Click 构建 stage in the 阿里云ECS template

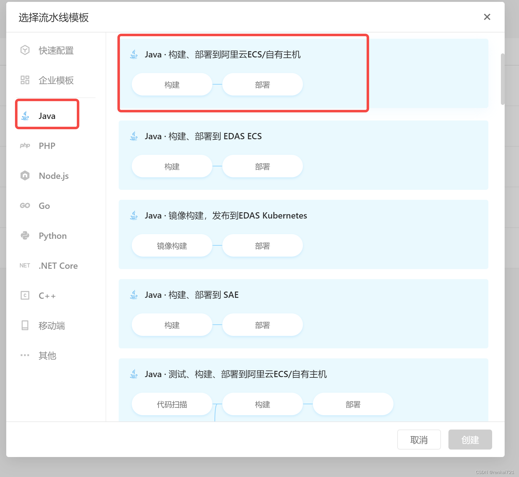pyautogui.click(x=172, y=84)
